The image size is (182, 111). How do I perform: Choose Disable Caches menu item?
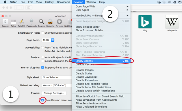click(x=101, y=64)
